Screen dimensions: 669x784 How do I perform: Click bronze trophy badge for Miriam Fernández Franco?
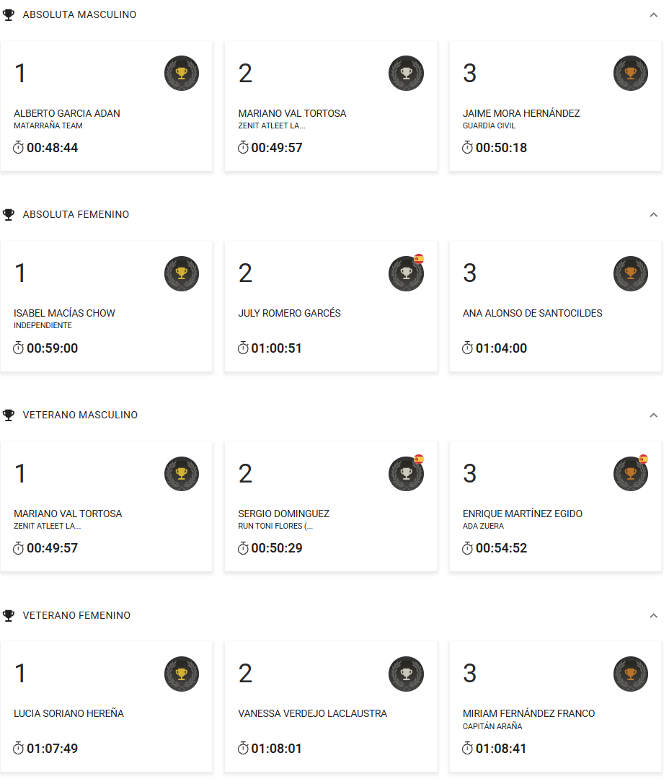[631, 674]
